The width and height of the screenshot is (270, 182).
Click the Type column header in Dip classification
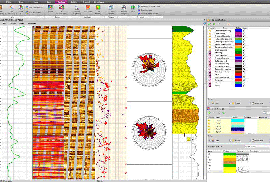(225, 28)
